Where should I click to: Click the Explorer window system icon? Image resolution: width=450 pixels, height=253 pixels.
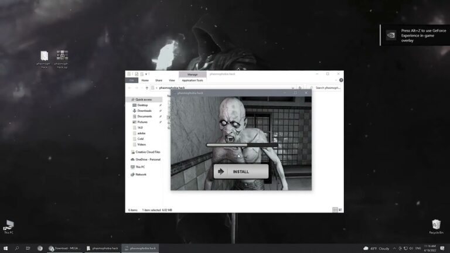coord(129,74)
